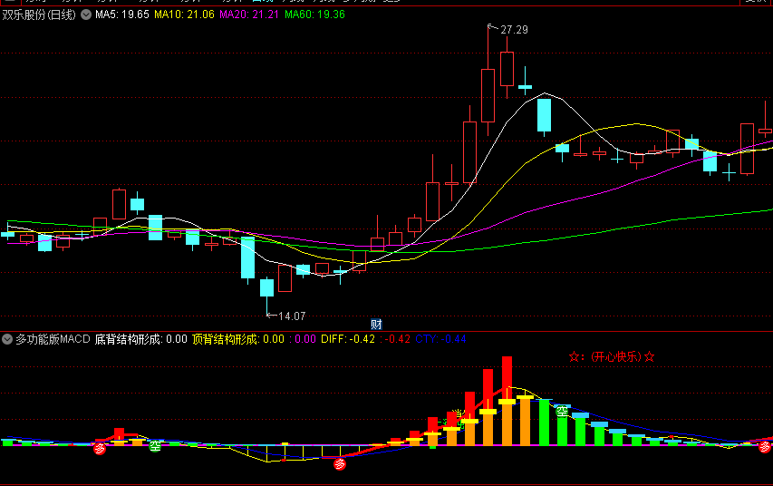This screenshot has height=486, width=773.
Task: Click the red 多 marker beneath the MACD trough
Action: click(340, 464)
